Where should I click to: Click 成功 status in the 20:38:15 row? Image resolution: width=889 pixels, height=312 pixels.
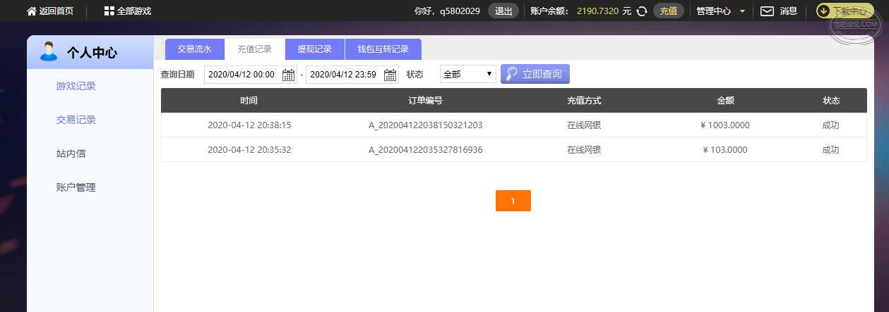pos(831,125)
